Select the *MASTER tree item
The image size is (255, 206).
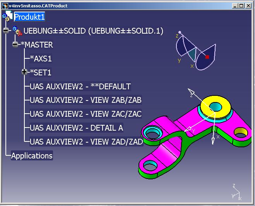[x=37, y=45]
